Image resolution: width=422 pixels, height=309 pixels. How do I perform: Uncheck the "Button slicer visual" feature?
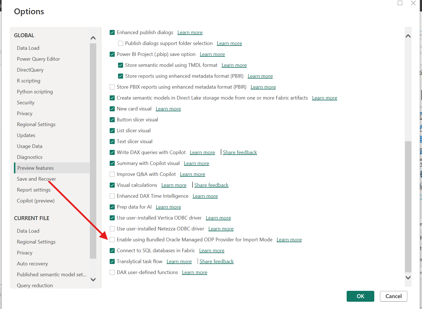click(112, 119)
